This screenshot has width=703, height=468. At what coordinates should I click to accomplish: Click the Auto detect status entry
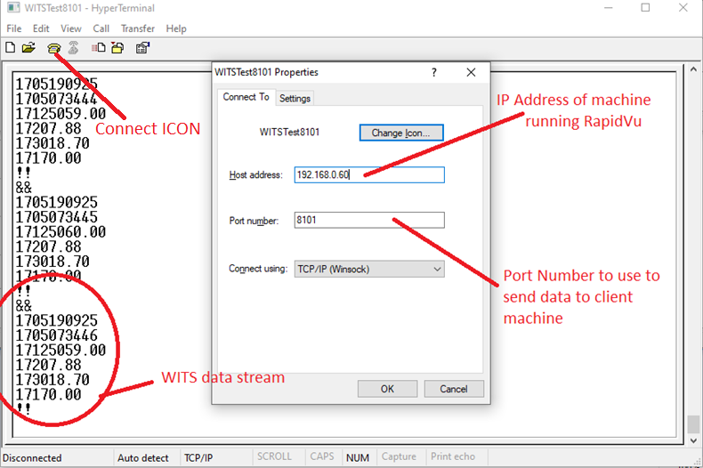click(x=143, y=458)
